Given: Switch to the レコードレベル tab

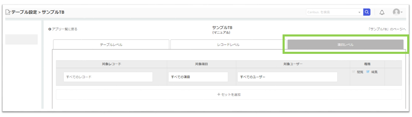Looking at the screenshot, I should point(228,45).
